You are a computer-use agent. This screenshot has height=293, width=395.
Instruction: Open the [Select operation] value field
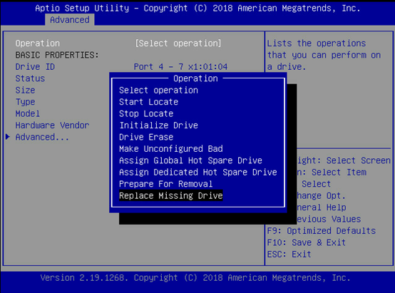[178, 43]
